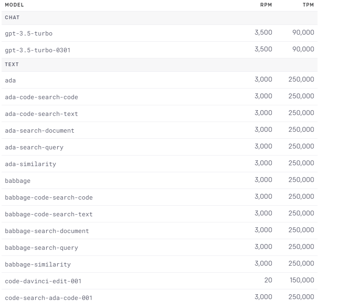
Task: Click the ada-search-document model name
Action: coord(39,131)
